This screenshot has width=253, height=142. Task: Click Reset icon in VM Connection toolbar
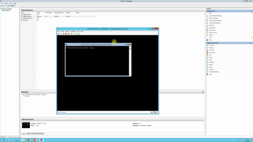[x=74, y=34]
